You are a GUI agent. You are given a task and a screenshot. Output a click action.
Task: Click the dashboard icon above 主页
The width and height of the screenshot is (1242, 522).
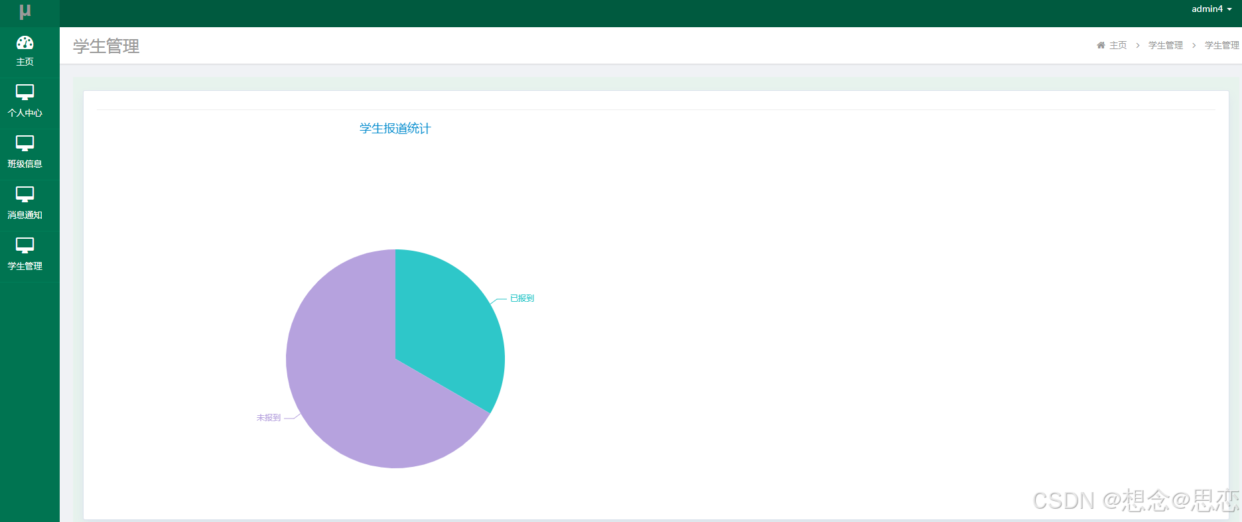click(x=25, y=43)
